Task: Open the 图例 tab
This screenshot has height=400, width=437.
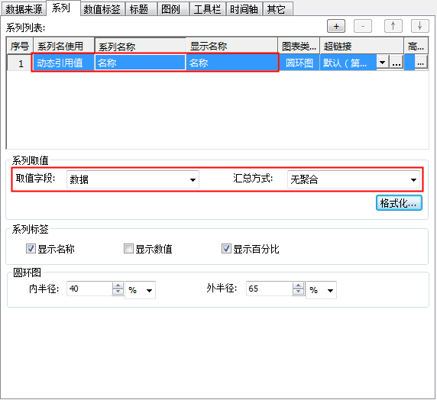Action: (x=170, y=9)
